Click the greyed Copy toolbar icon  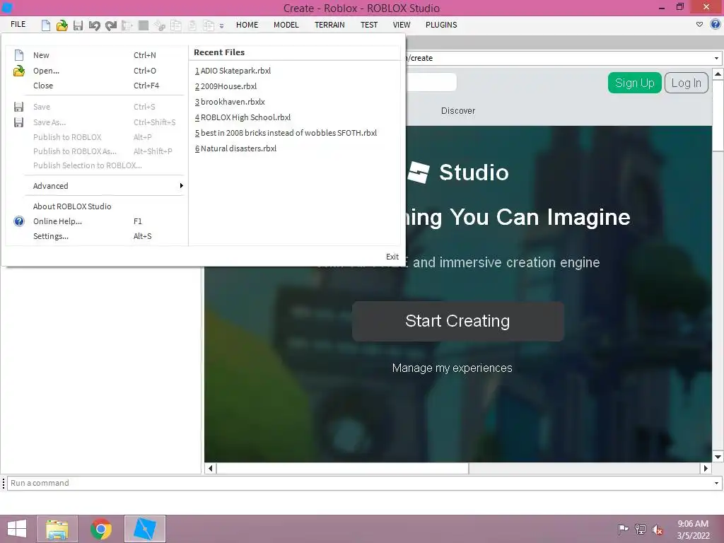click(x=176, y=25)
